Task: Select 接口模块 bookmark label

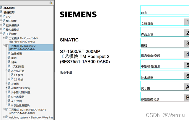Action: coord(11,21)
